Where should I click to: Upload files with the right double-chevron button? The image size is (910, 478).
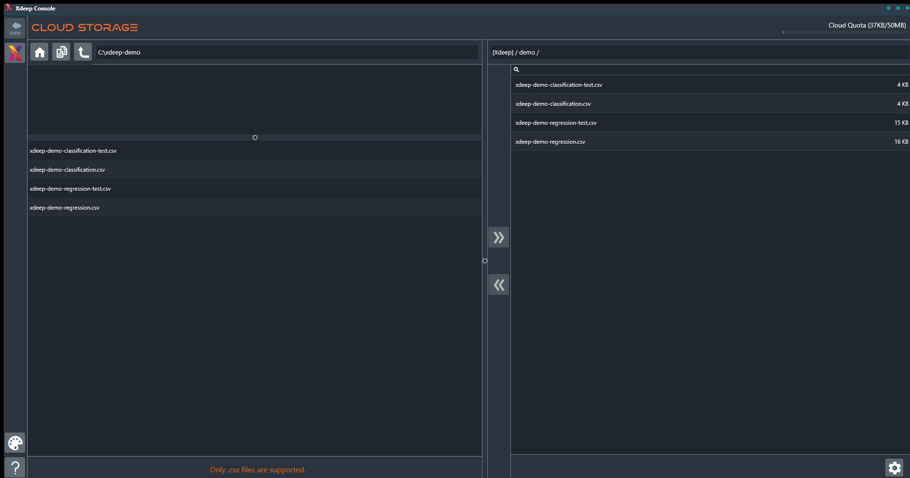pyautogui.click(x=499, y=237)
